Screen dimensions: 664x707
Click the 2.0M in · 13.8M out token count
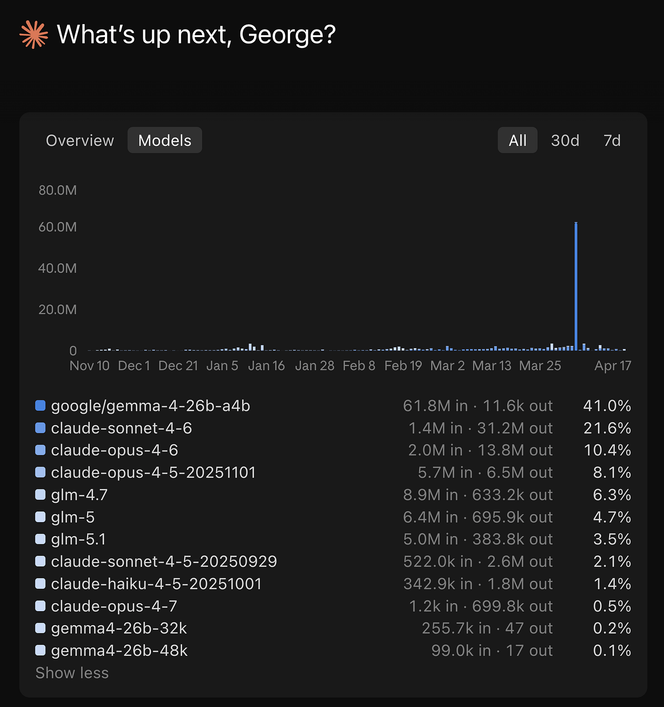pyautogui.click(x=481, y=450)
